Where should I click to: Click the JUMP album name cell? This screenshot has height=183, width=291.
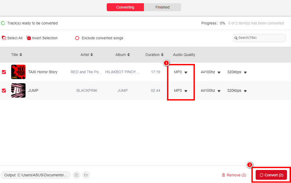point(123,90)
